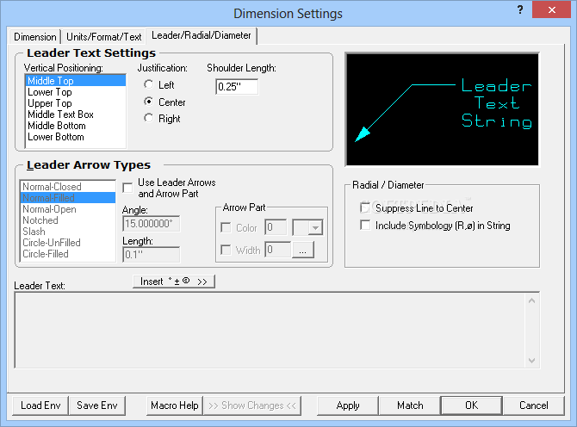Choose Notched arrow type
Screen dimensions: 577x427
[x=68, y=220]
